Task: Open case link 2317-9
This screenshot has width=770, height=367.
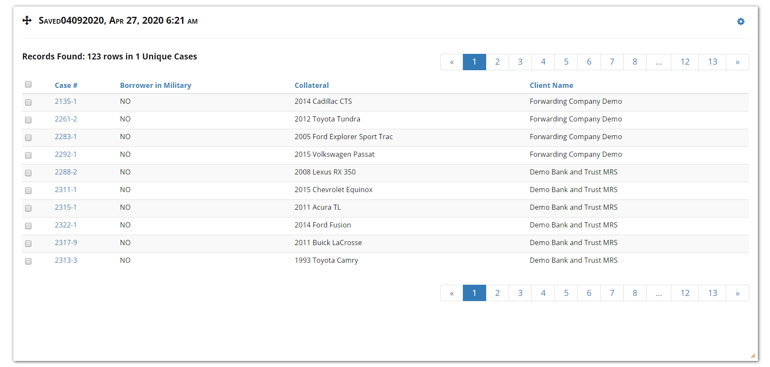Action: 66,243
